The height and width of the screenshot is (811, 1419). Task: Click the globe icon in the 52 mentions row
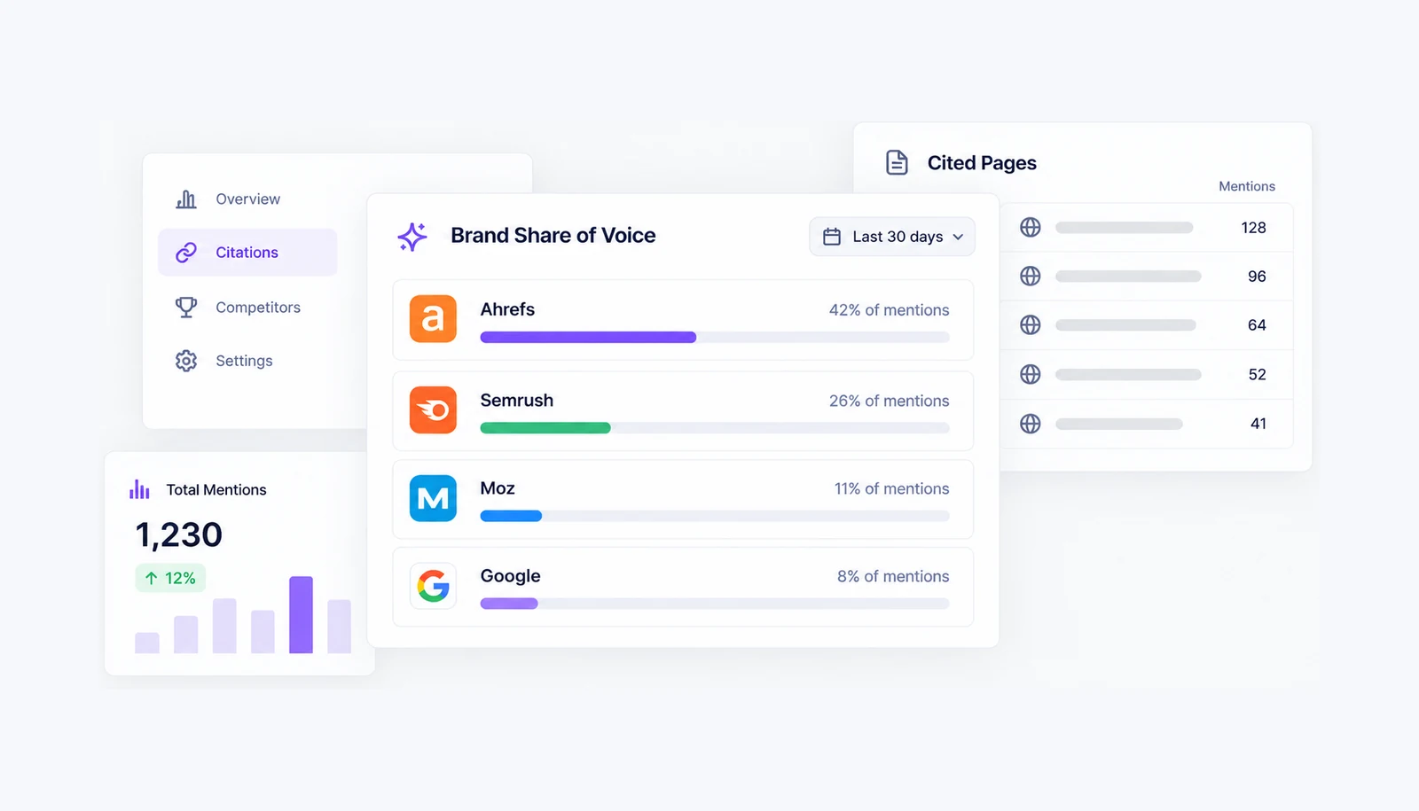pyautogui.click(x=1031, y=375)
